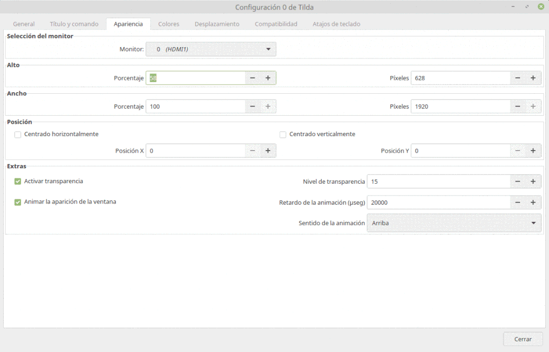Decrease Posición X with the minus stepper
This screenshot has height=352, width=549.
(252, 151)
